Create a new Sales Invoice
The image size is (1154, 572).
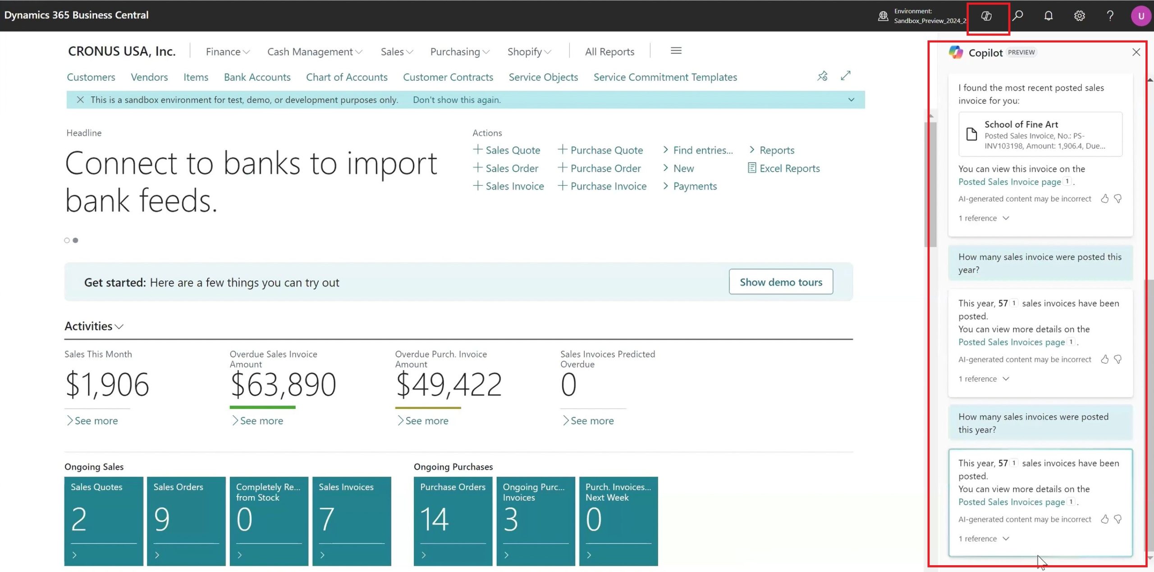click(508, 186)
